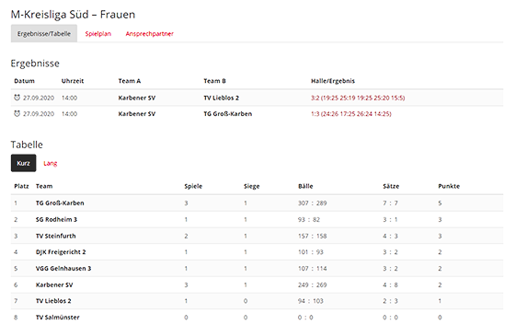Image resolution: width=515 pixels, height=336 pixels.
Task: Select TG Groß-Karben in the Tabelle
Action: pyautogui.click(x=60, y=203)
